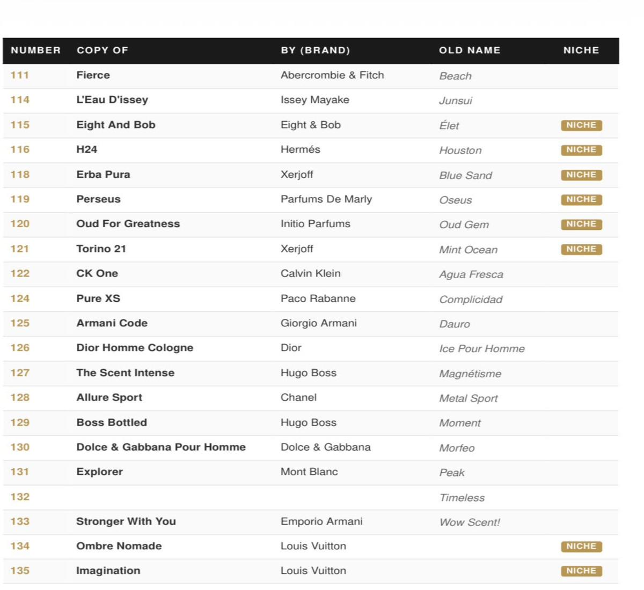The width and height of the screenshot is (644, 590).
Task: Select the OLD NAME column header
Action: tap(470, 50)
